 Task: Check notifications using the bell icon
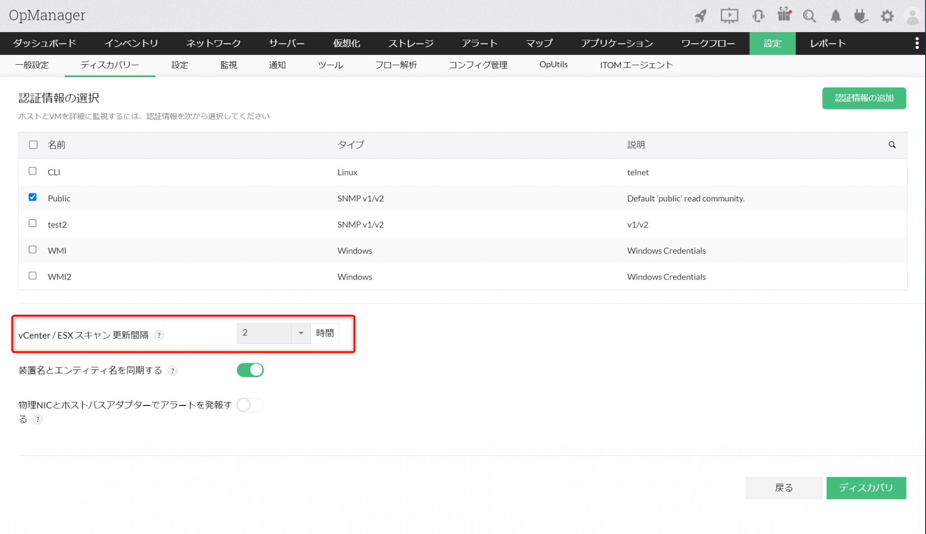point(836,15)
